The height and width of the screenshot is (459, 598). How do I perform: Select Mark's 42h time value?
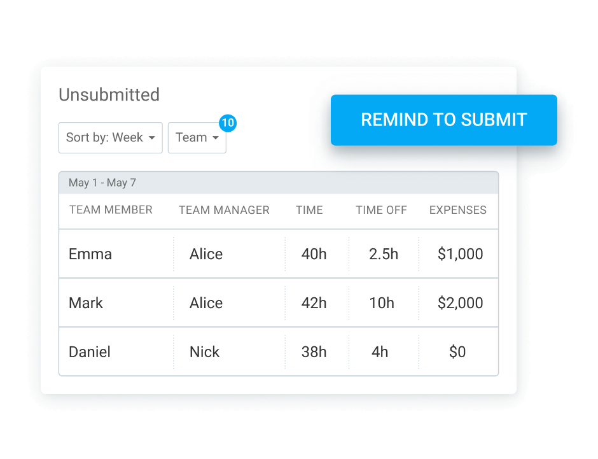[314, 303]
